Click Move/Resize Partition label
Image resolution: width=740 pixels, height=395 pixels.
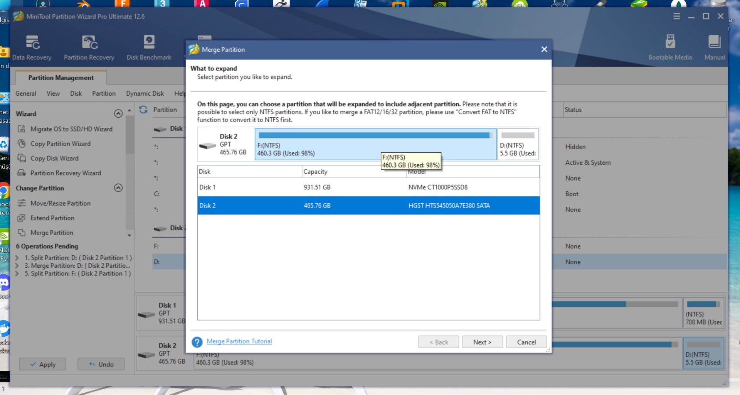coord(61,203)
